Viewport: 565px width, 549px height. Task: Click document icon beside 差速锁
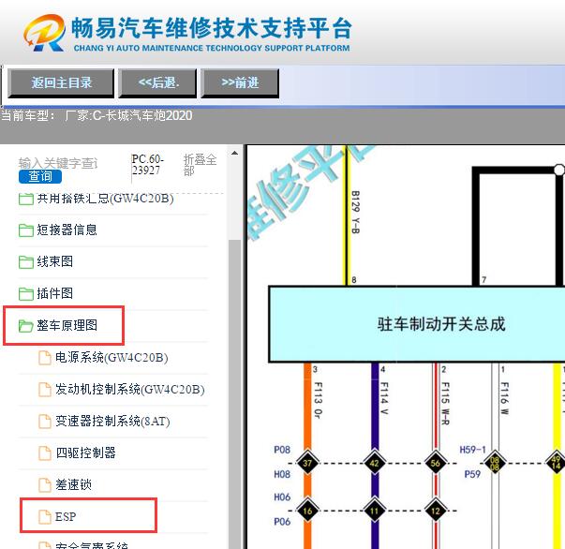click(45, 485)
